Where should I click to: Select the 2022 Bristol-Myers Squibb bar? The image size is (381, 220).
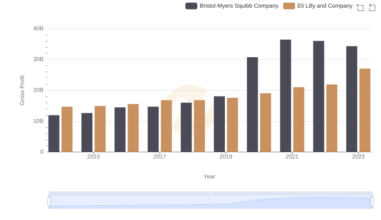[x=319, y=96]
